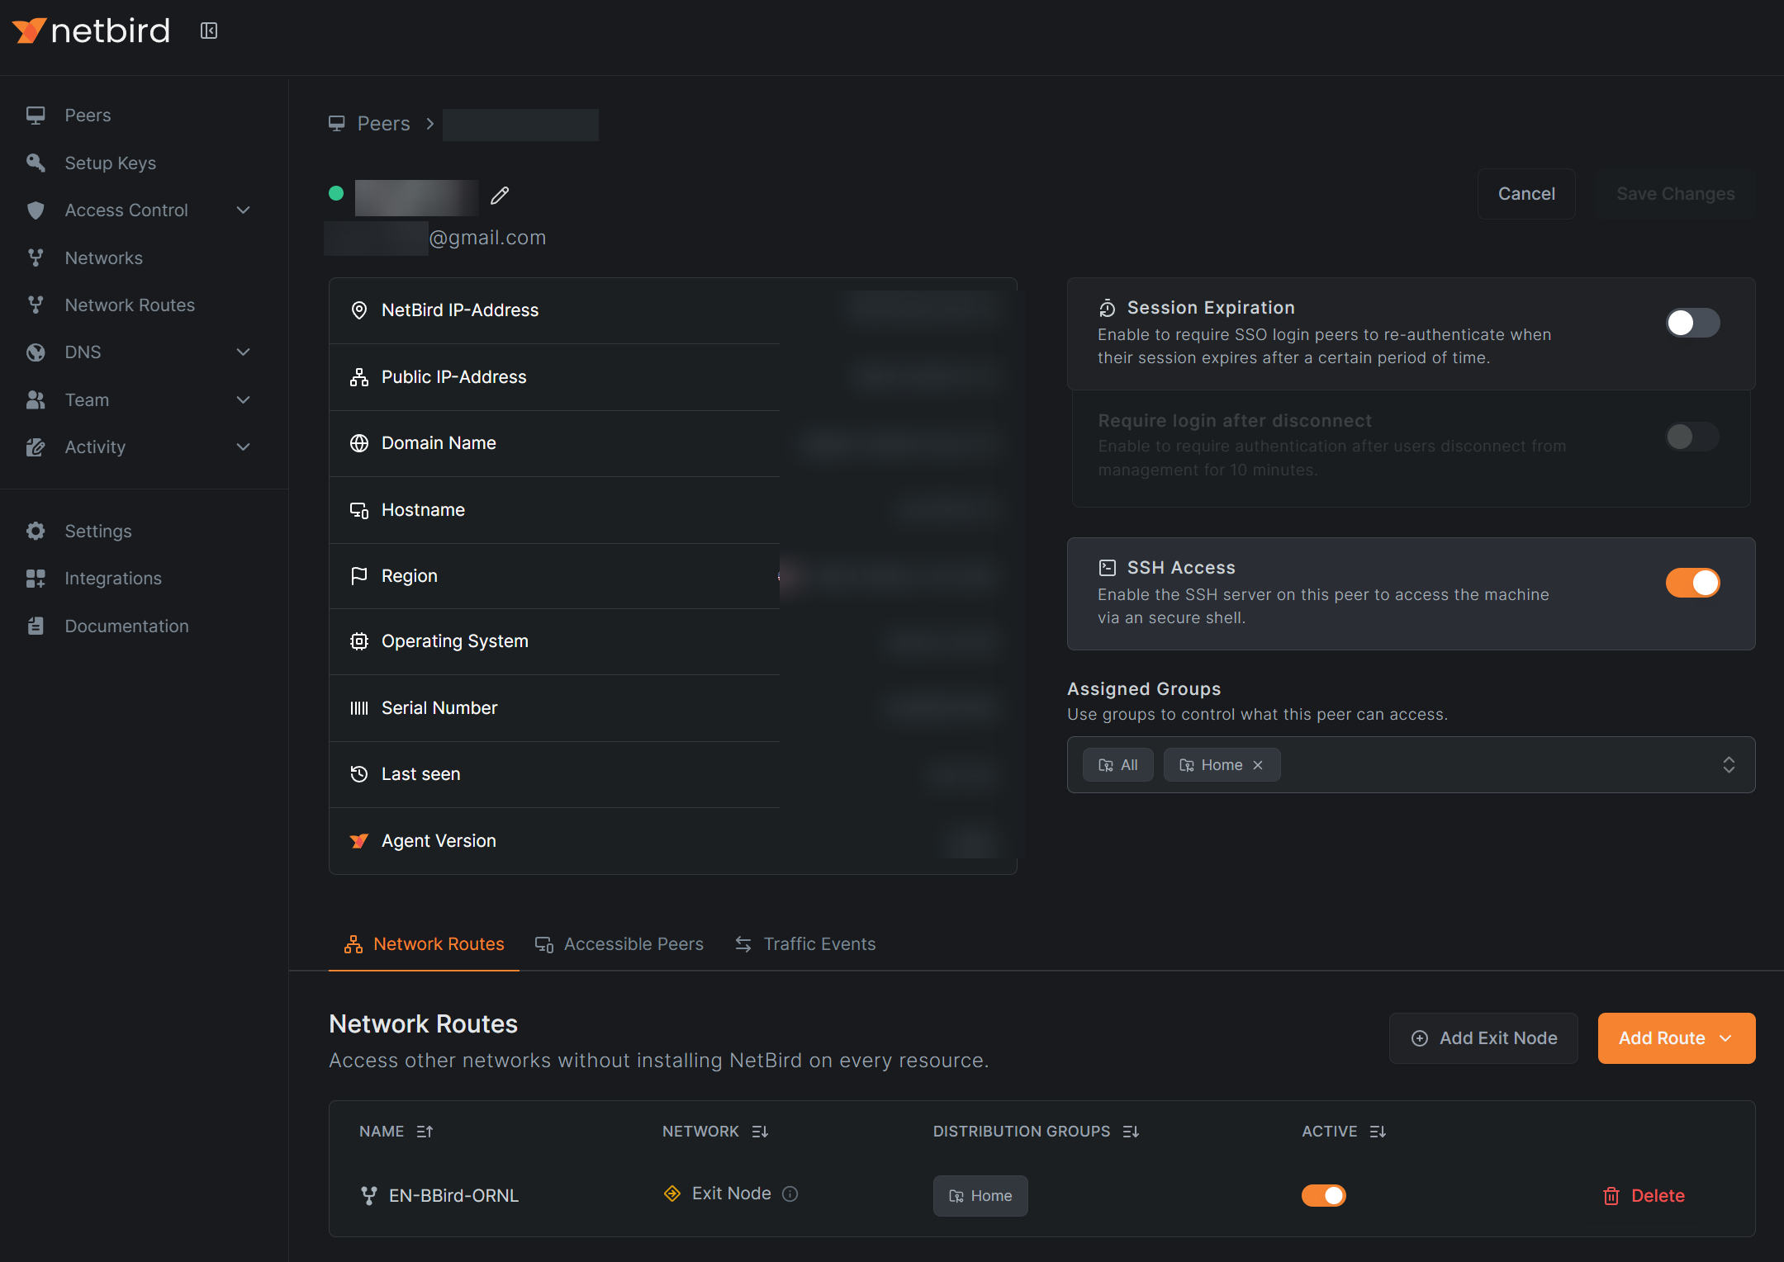Click the Documentation book icon
The width and height of the screenshot is (1784, 1262).
36,626
